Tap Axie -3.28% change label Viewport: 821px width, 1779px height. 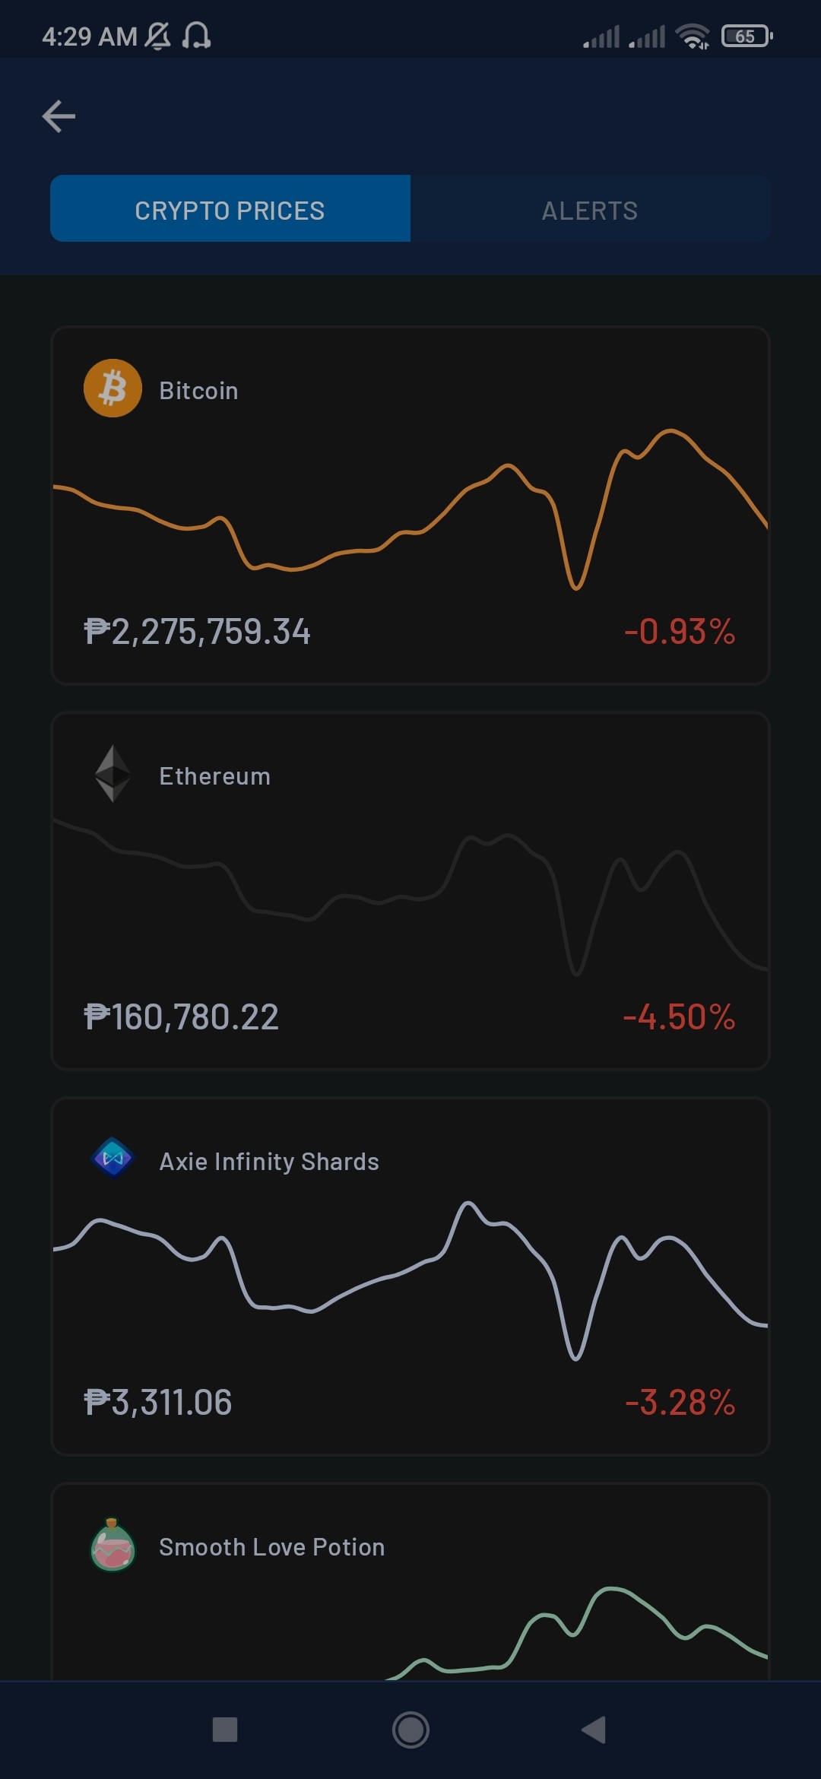click(680, 1403)
